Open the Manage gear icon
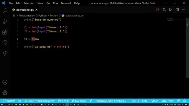 point(5,93)
